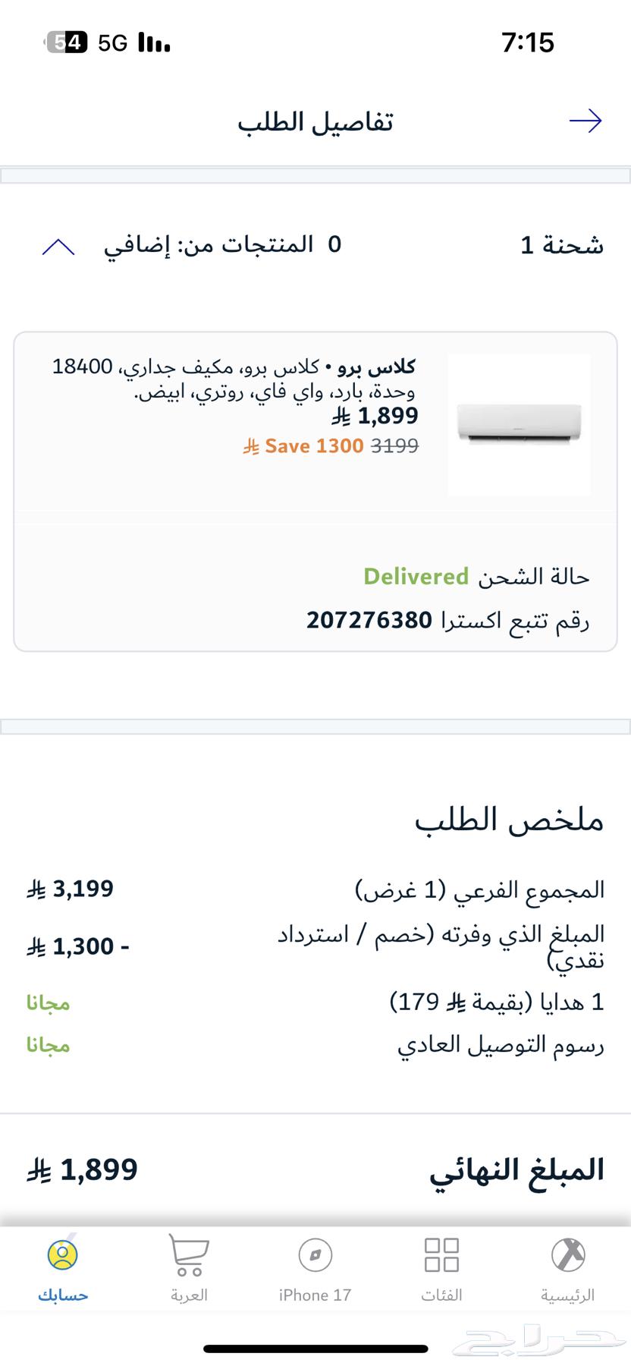Tap the iPhone 17 compass icon
The width and height of the screenshot is (631, 1366).
click(315, 1254)
